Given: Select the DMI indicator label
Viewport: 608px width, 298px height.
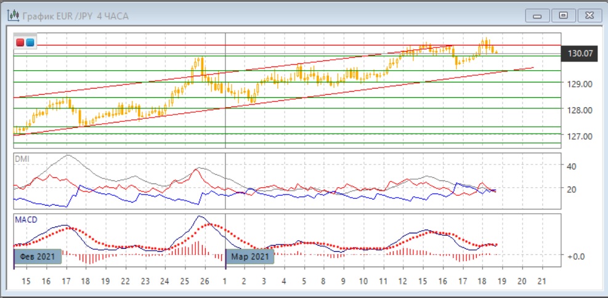Looking at the screenshot, I should [22, 159].
